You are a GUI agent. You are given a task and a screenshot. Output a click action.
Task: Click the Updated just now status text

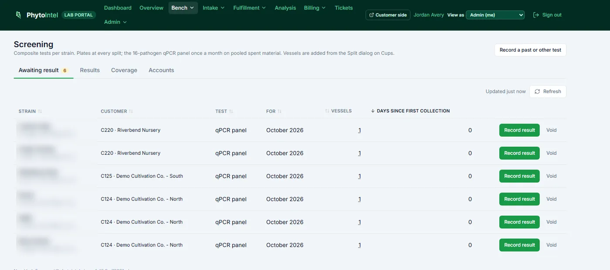click(x=505, y=91)
